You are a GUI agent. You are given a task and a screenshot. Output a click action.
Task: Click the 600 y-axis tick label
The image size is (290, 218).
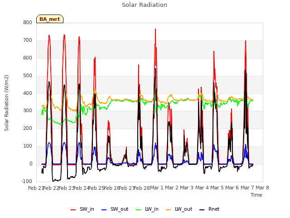[x=28, y=58]
